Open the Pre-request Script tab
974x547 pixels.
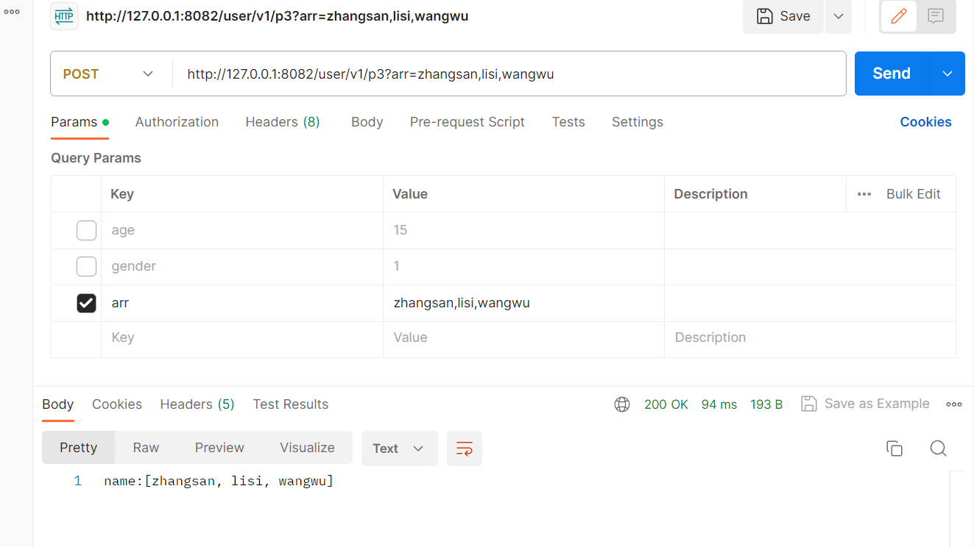pyautogui.click(x=467, y=122)
